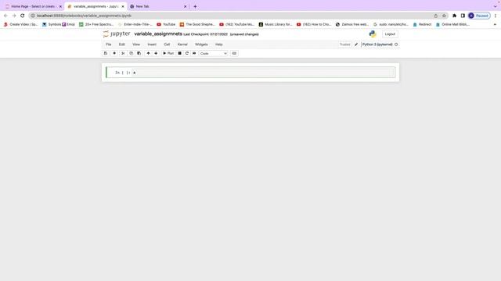Viewport: 501px width, 281px height.
Task: Cut selected cells with the scissors icon
Action: pos(123,53)
